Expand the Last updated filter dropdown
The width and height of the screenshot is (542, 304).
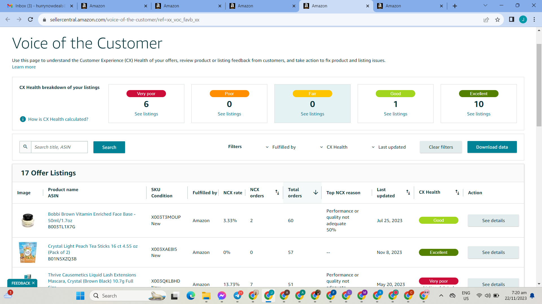click(388, 147)
